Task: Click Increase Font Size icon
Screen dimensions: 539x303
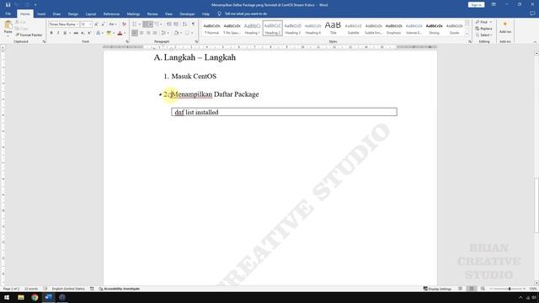Action: click(x=96, y=24)
